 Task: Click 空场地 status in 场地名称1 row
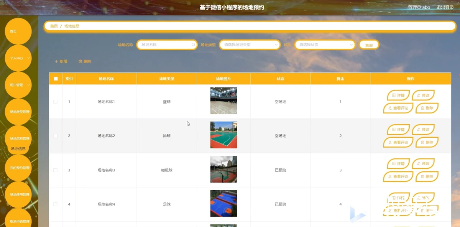(280, 102)
